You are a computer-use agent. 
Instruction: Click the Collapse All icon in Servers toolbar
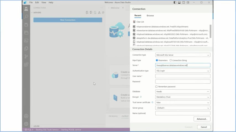(x=103, y=13)
